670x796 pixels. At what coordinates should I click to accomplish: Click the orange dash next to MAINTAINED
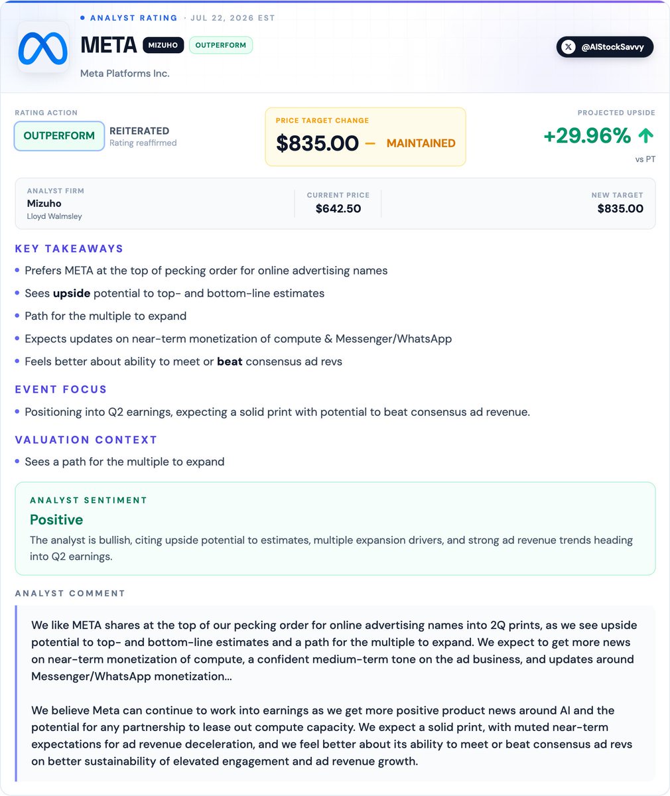(369, 143)
